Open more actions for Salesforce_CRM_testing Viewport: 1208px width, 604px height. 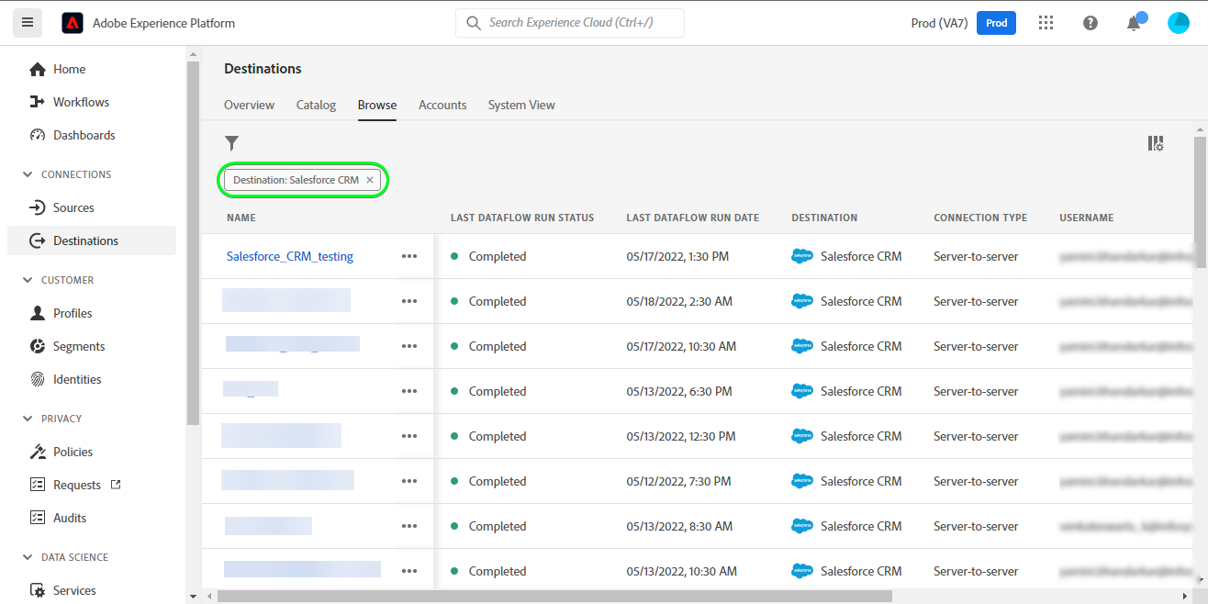[409, 257]
